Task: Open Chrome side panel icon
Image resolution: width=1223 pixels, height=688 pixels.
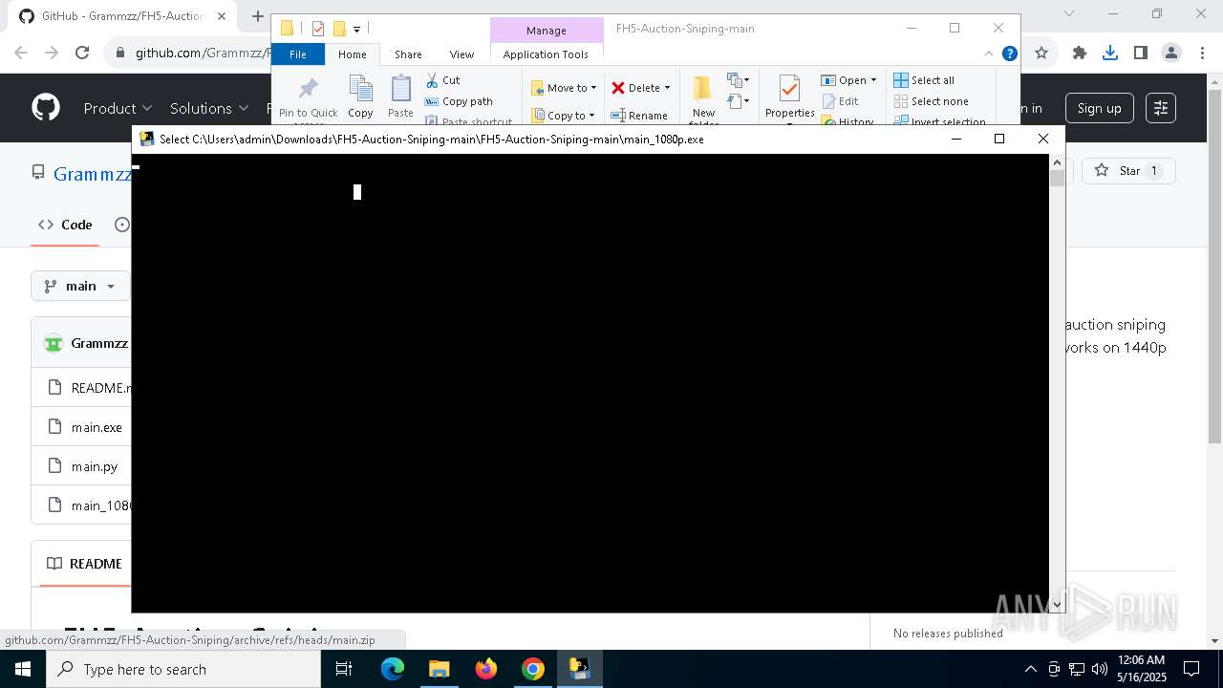Action: (x=1141, y=53)
